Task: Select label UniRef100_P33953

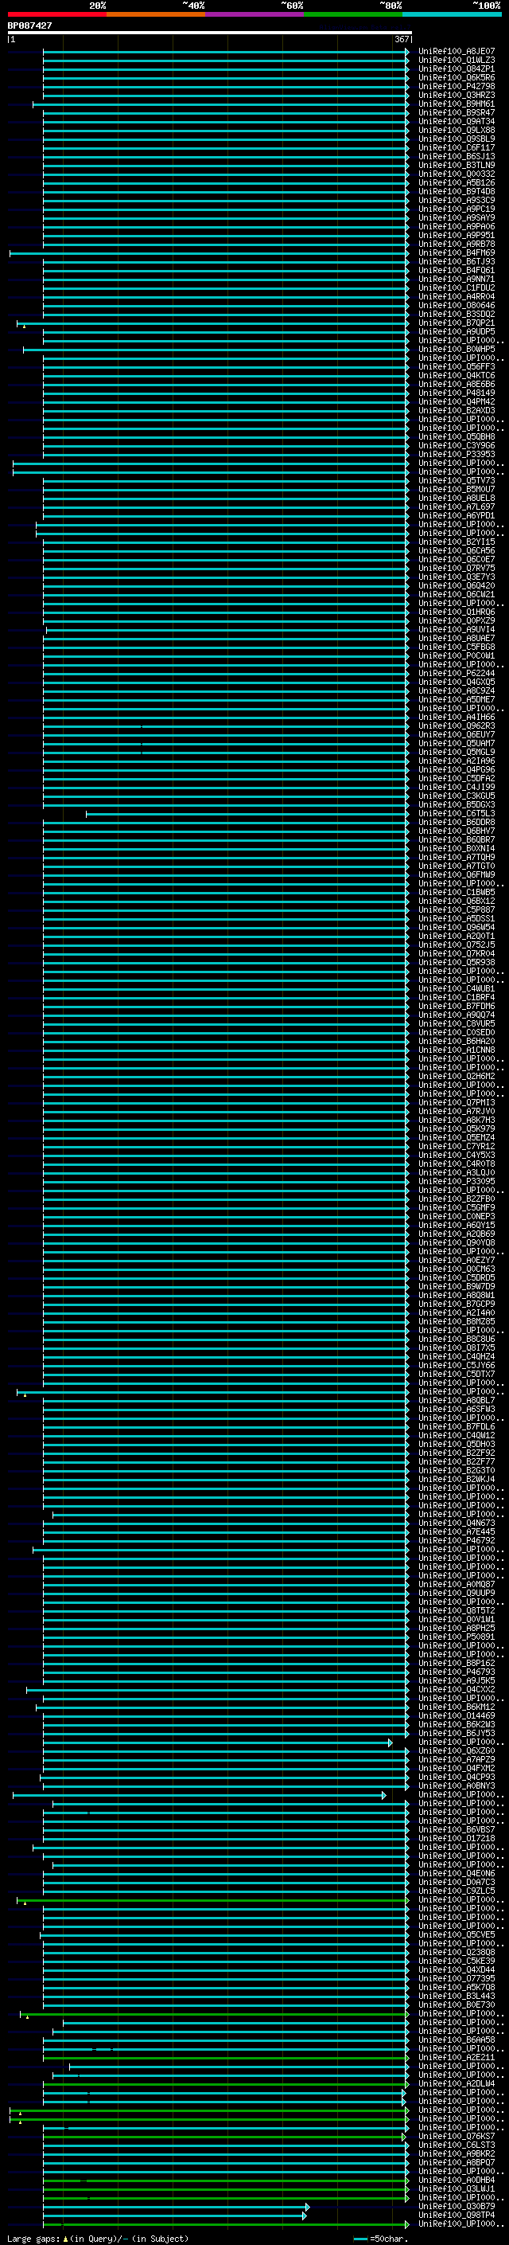Action: [457, 454]
